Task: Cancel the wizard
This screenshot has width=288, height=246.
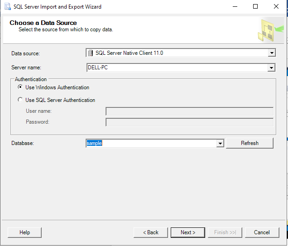Action: tap(262, 232)
